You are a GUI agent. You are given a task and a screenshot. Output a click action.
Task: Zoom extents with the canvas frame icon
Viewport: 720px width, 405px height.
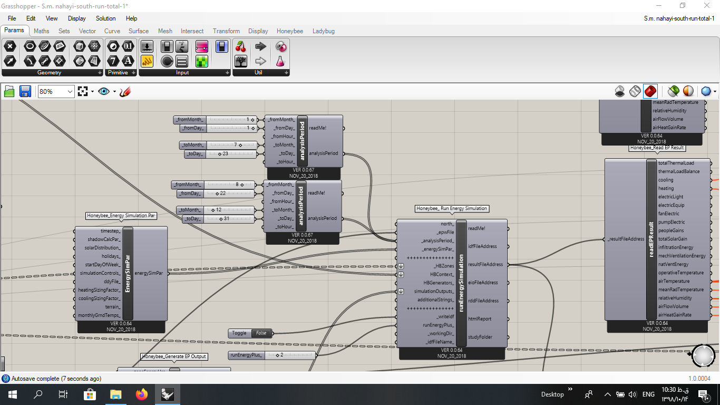coord(83,91)
